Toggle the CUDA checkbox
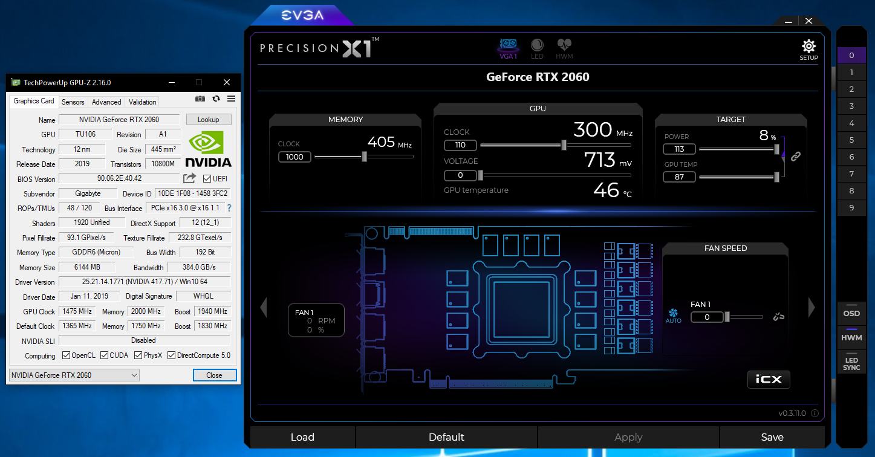This screenshot has width=875, height=457. 105,355
